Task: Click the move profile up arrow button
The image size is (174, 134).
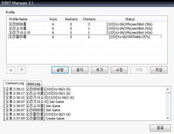Action: 11,70
